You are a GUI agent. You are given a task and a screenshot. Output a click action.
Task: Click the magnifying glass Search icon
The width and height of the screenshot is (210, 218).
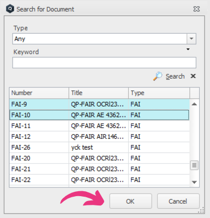tap(158, 76)
